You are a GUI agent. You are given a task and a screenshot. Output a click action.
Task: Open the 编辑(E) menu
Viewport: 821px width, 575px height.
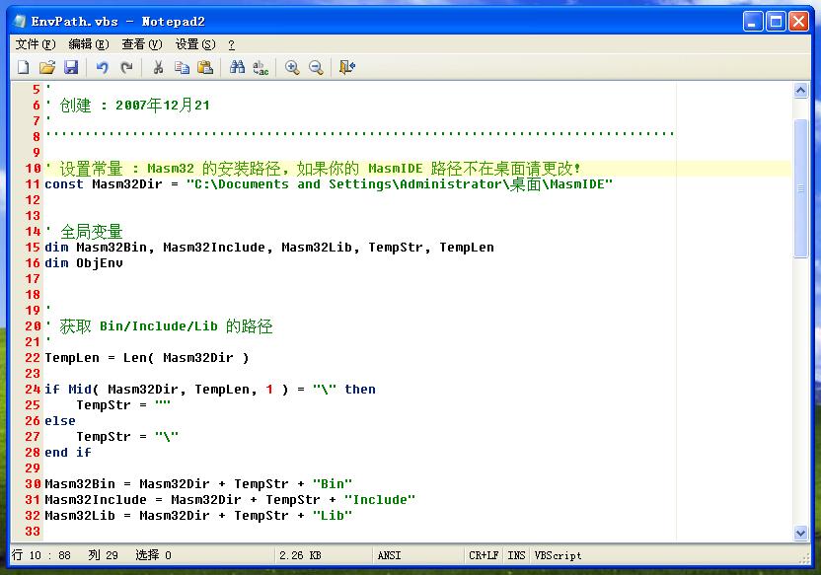click(89, 44)
